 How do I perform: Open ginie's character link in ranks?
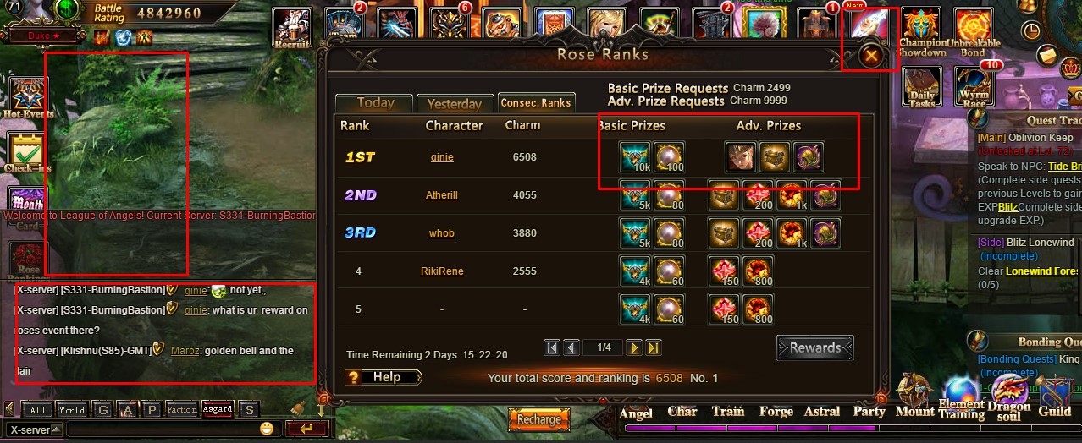click(442, 157)
